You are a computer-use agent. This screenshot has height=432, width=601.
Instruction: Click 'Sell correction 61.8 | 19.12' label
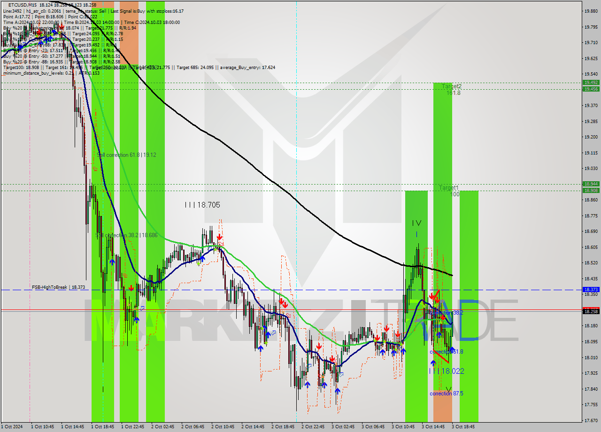point(127,154)
